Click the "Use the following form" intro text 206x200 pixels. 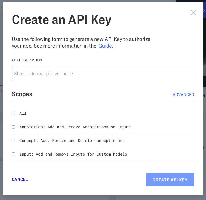point(81,39)
